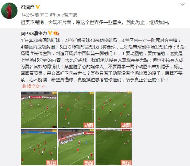This screenshot has width=190, height=166.
Task: Open the bottom-left crowded players thumbnail
Action: coord(39,147)
